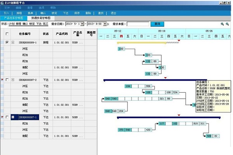Viewport: 233px width, 155px height.
Task: Click red due-date marker above yellow bar
Action: coord(179,41)
